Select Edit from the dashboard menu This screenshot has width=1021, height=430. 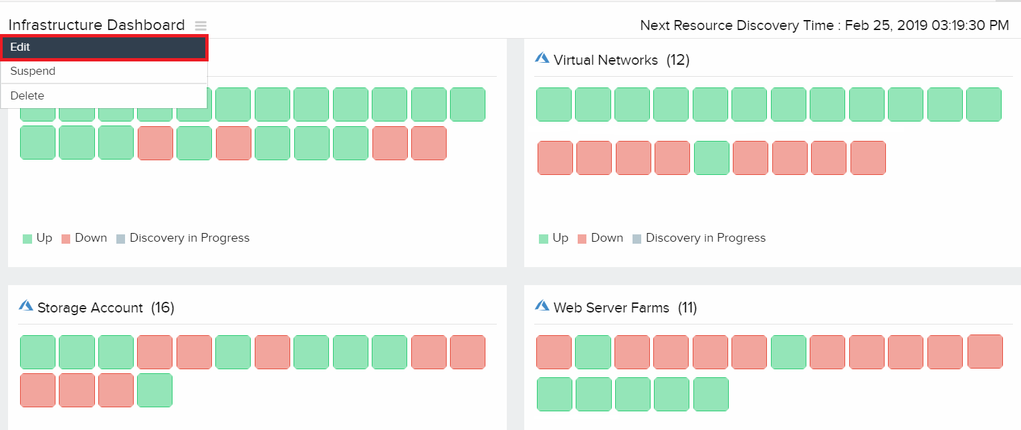tap(104, 47)
